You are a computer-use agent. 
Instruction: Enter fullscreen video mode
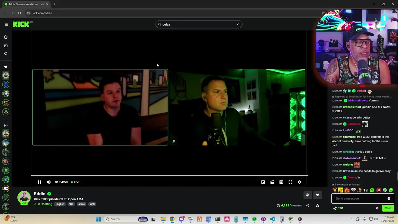coord(290,182)
